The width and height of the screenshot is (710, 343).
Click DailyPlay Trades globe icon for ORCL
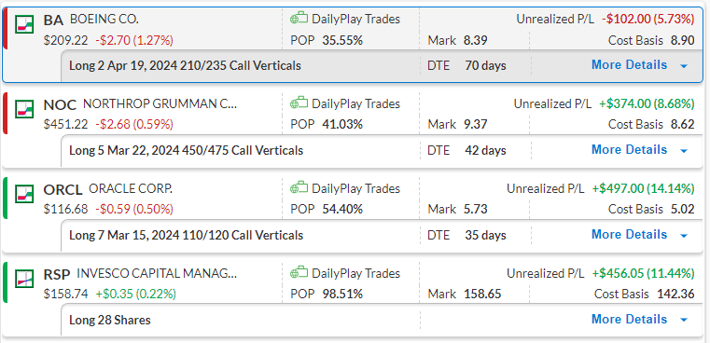pyautogui.click(x=299, y=187)
